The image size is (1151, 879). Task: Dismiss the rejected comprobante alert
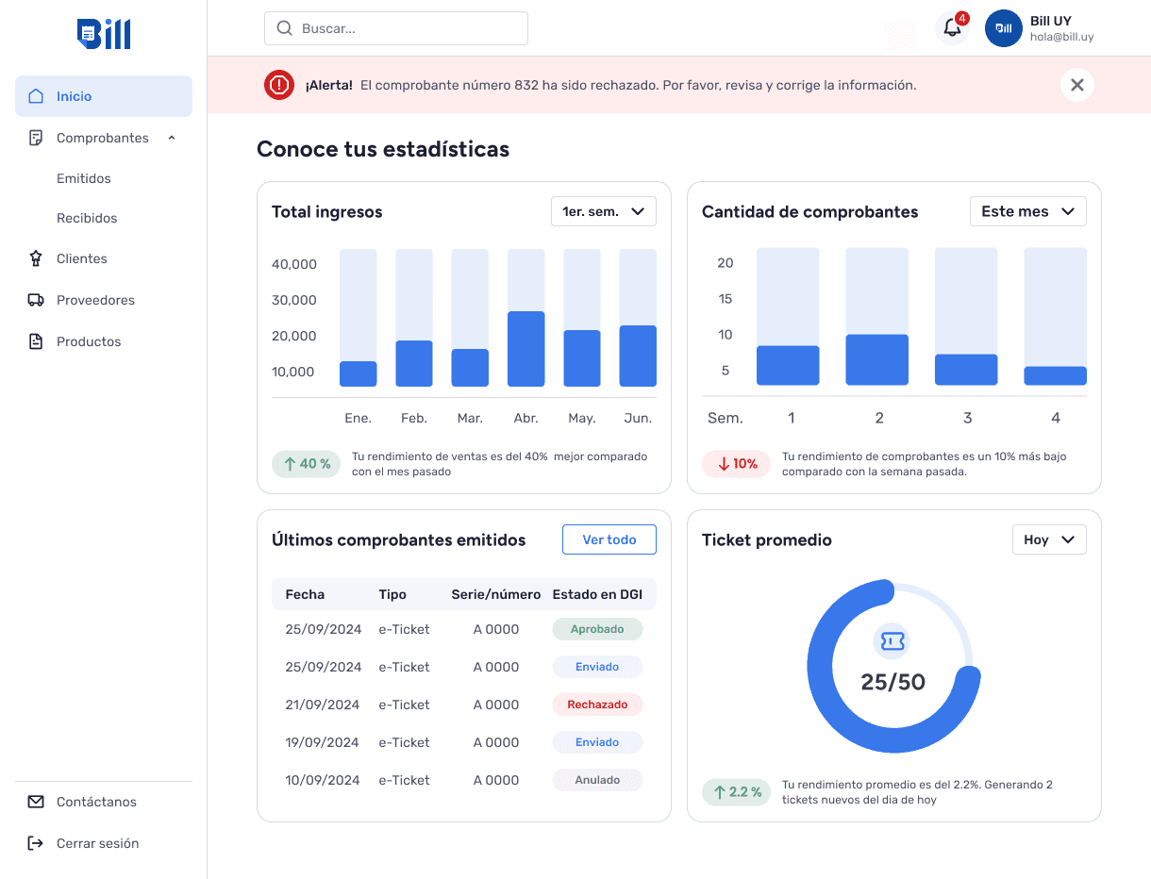(x=1077, y=85)
